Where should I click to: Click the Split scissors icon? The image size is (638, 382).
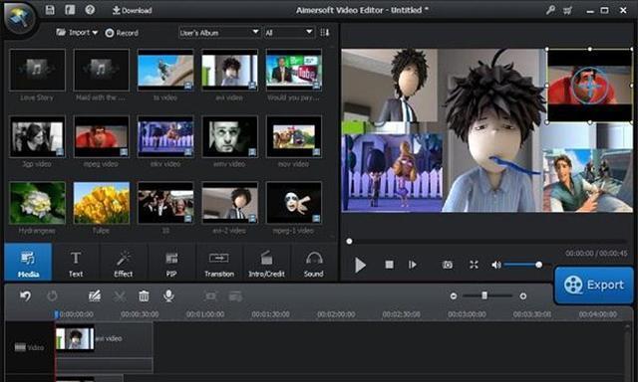point(120,296)
